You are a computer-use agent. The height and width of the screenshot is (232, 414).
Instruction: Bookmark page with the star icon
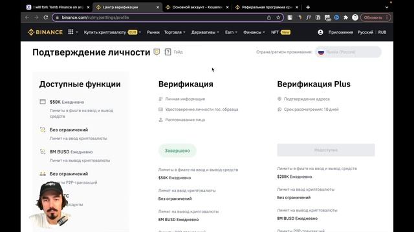[x=278, y=17]
